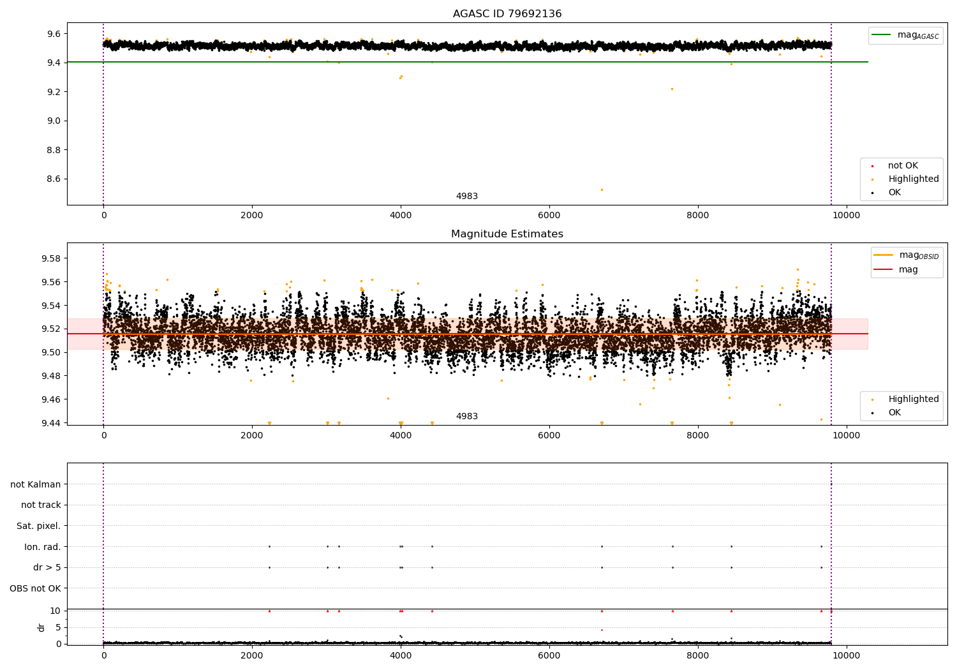Click the 8000 x-axis tick of the bottom panel
The width and height of the screenshot is (957, 670).
point(698,656)
